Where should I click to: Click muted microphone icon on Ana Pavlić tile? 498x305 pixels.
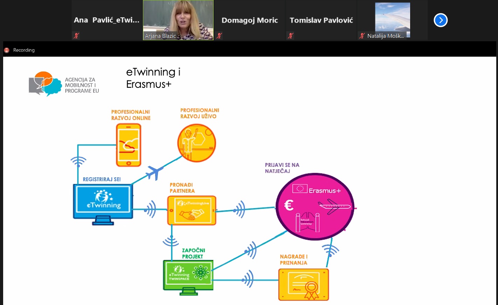76,36
